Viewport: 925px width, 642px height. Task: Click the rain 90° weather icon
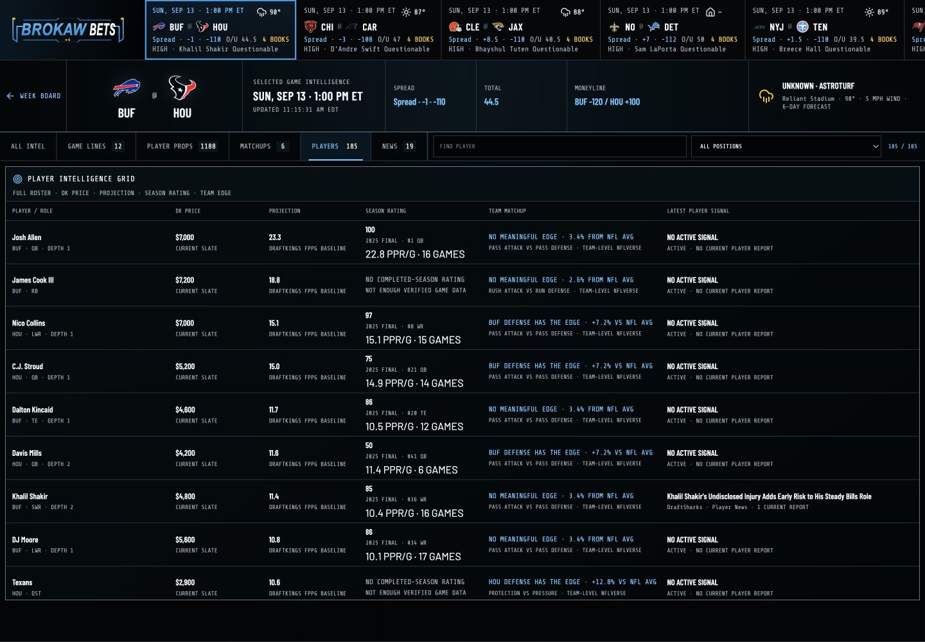[x=261, y=12]
